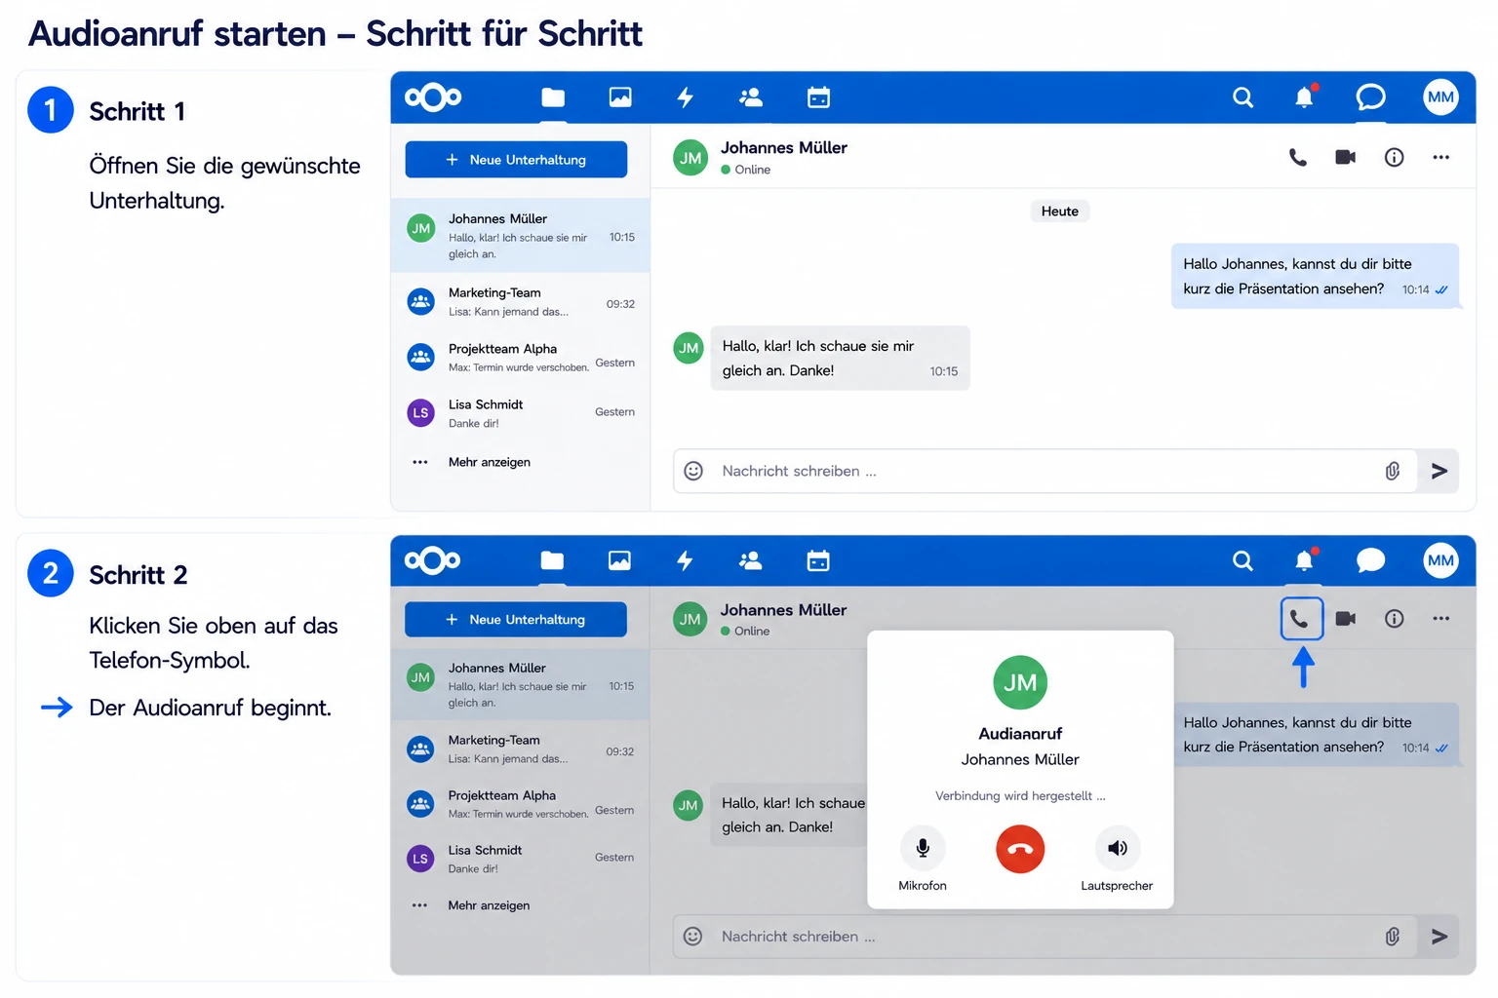1498x998 pixels.
Task: Open conversation info icon in Schritt 2
Action: 1395,619
